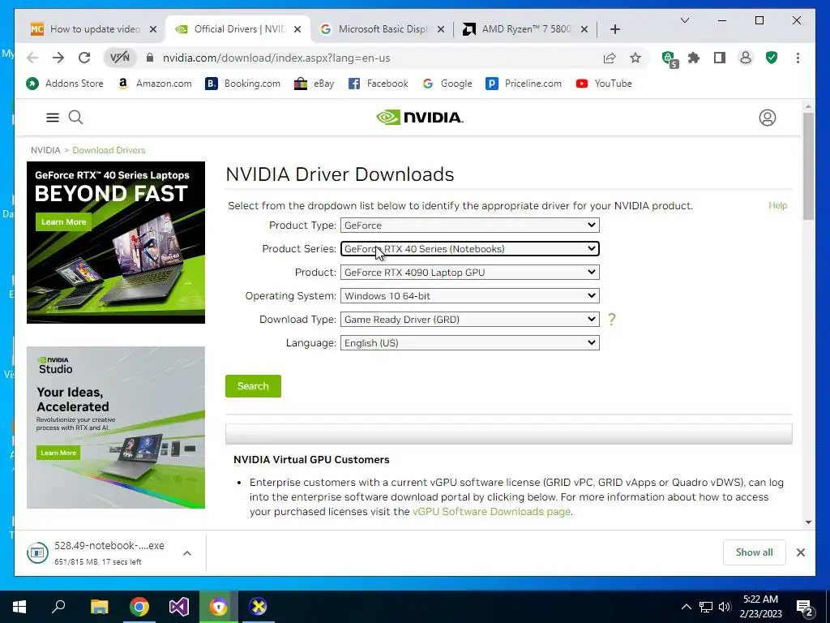Open NVIDIA site search

pyautogui.click(x=75, y=117)
